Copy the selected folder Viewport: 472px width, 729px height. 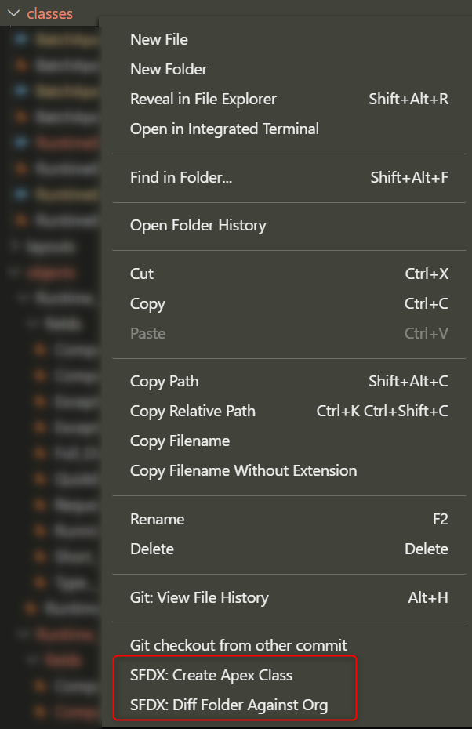147,303
